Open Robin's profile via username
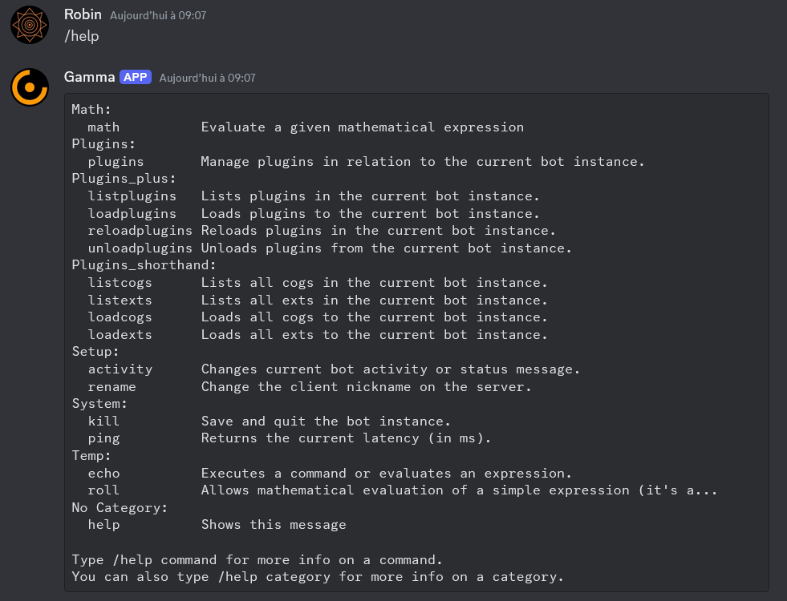This screenshot has height=601, width=787. point(83,14)
